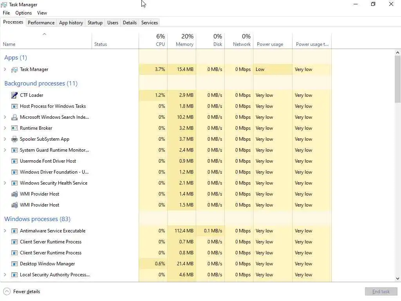Click Client Server Runtime Process icon using 0.8 MB

coord(14,253)
